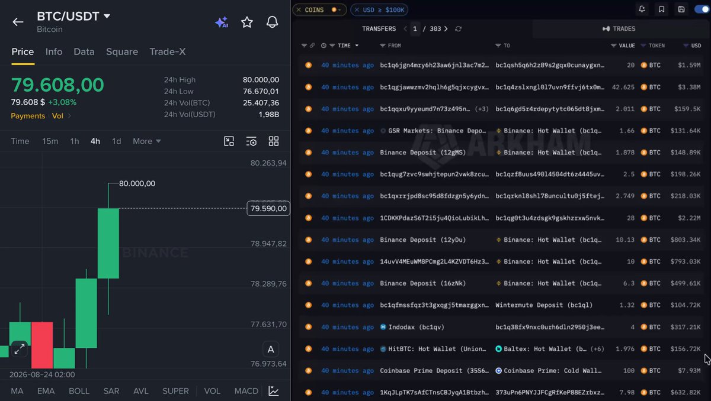The width and height of the screenshot is (711, 401).
Task: Toggle the BOLL indicator
Action: [x=79, y=391]
